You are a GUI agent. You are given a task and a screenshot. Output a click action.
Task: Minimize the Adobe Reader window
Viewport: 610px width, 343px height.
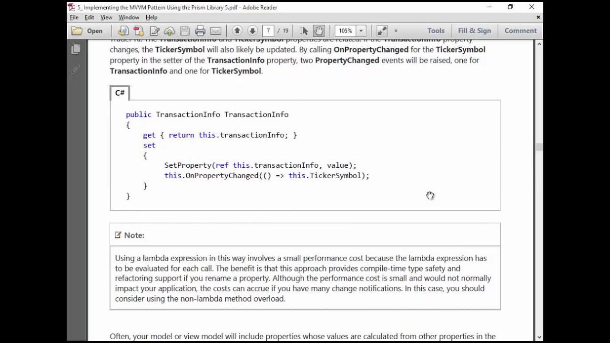click(x=489, y=7)
